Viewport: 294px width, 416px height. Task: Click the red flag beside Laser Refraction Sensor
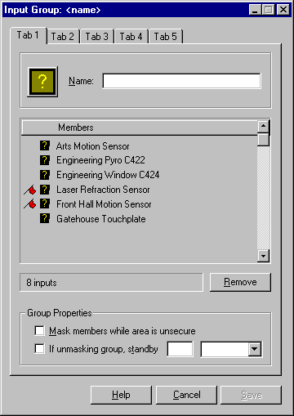(30, 190)
